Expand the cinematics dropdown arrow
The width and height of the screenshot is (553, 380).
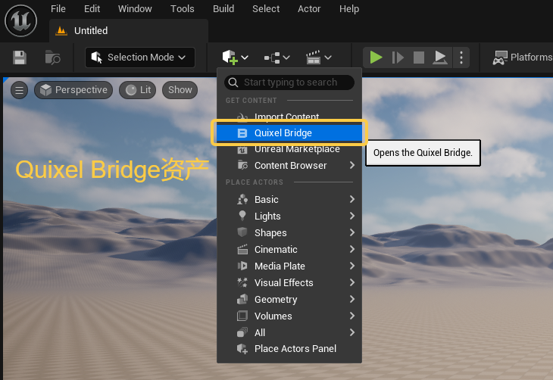pos(328,58)
